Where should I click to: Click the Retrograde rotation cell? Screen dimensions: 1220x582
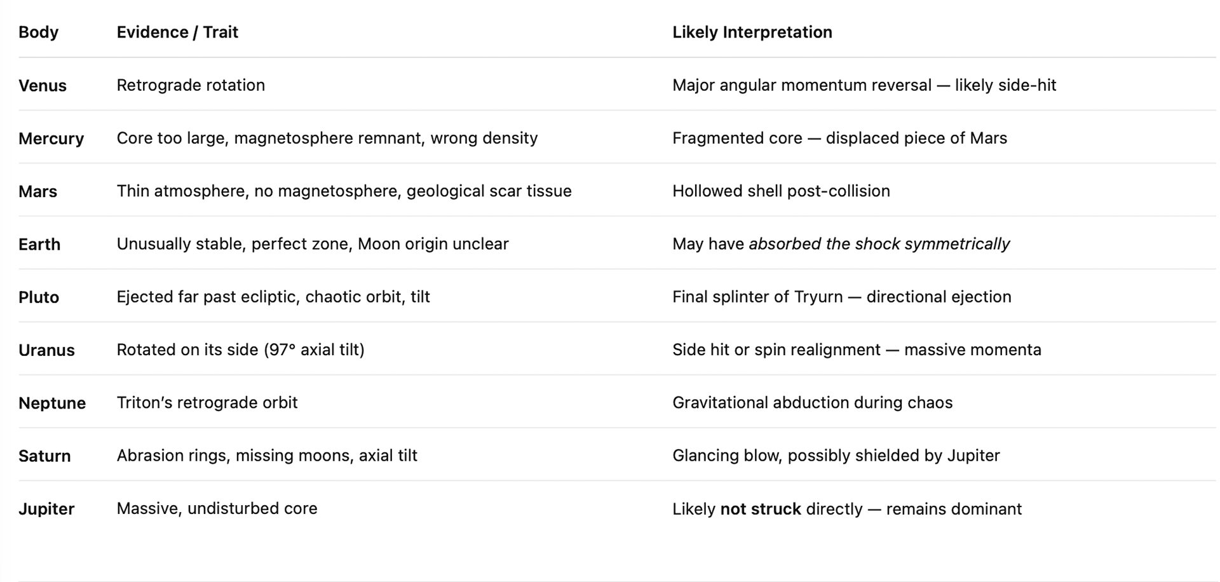[191, 85]
